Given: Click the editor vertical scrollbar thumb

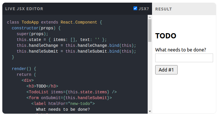Looking at the screenshot, I should 150,31.
